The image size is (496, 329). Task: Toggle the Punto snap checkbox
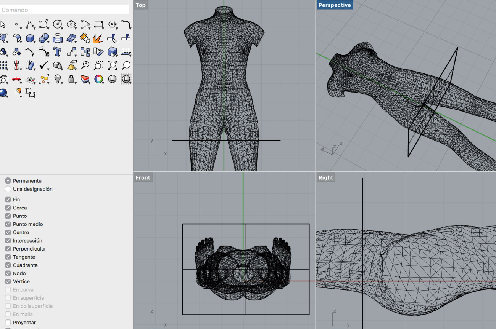[x=8, y=216]
